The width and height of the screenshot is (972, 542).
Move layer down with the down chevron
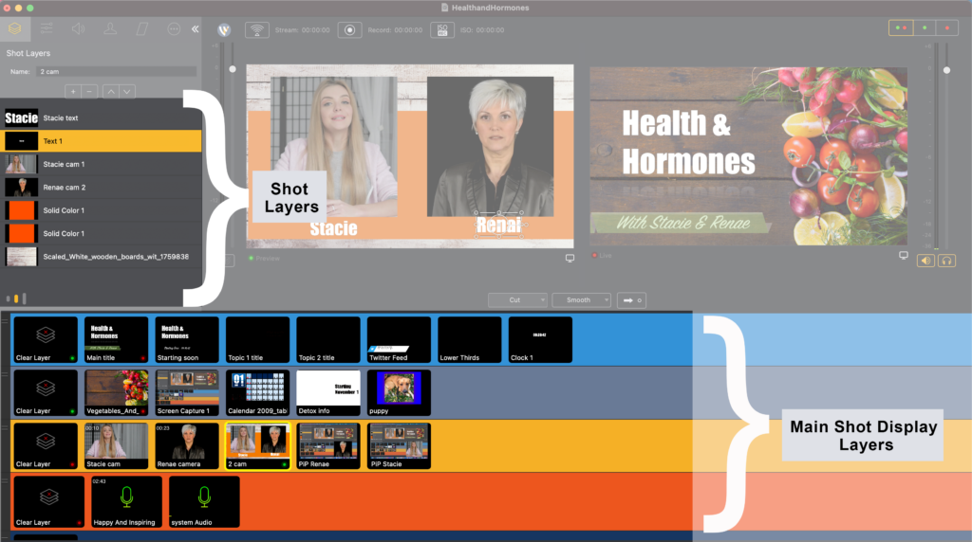tap(127, 91)
